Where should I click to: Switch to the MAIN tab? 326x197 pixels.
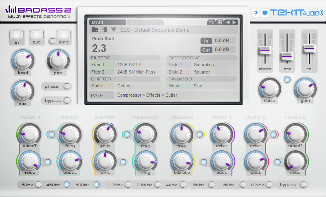[x=108, y=22]
